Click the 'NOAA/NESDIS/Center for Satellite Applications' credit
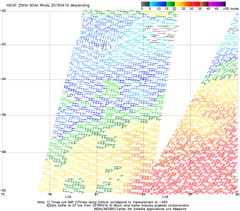This screenshot has height=211, width=240. pos(140,209)
